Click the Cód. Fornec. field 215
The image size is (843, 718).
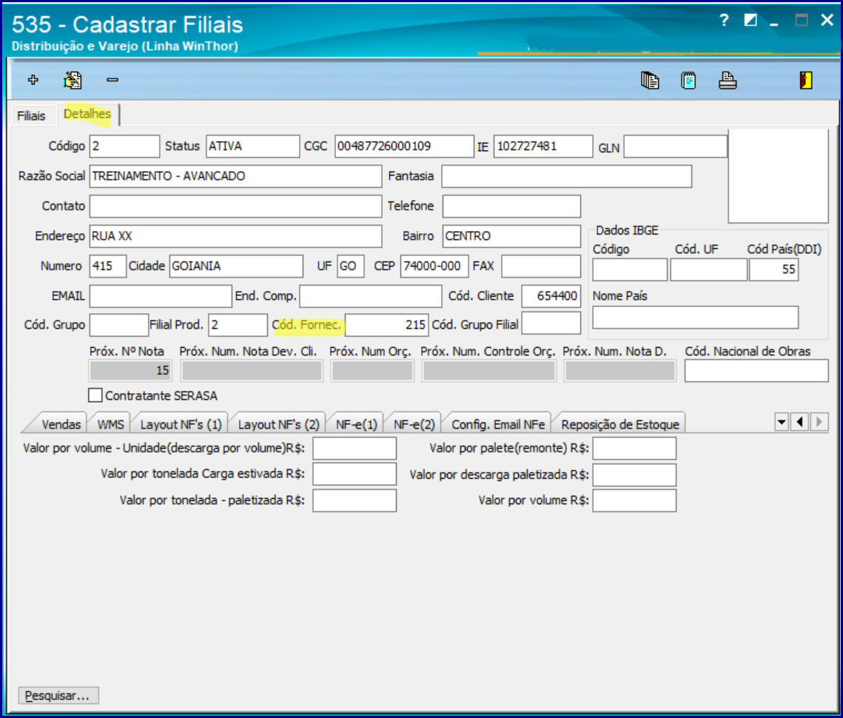386,326
